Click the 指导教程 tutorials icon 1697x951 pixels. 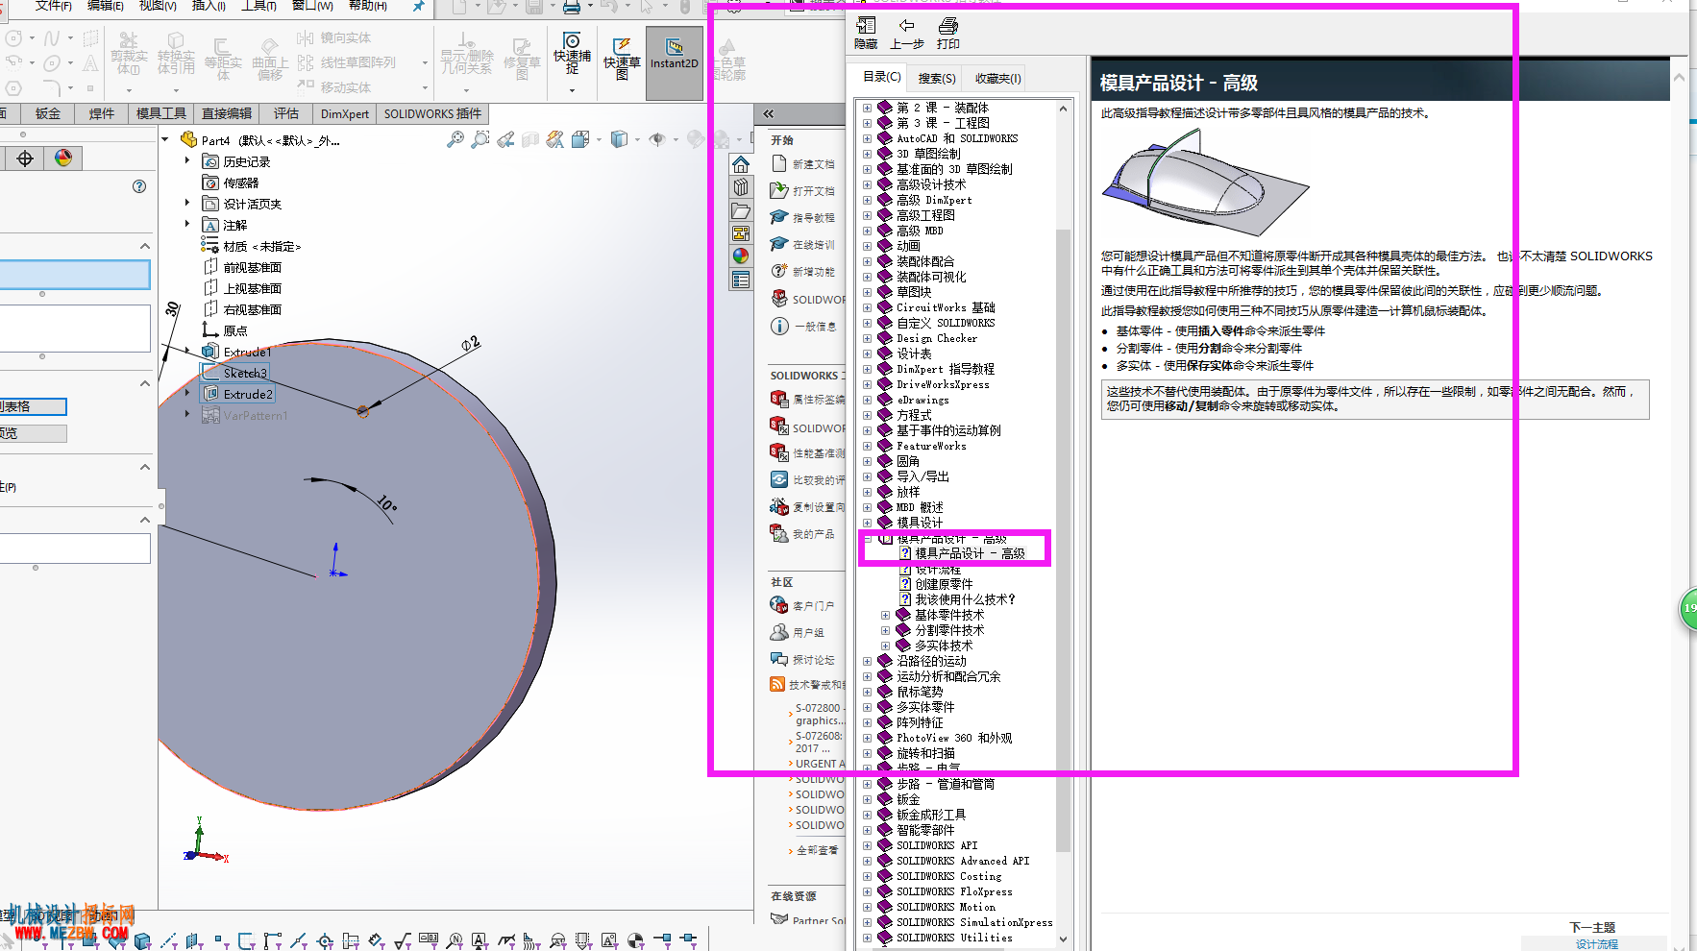coord(779,218)
